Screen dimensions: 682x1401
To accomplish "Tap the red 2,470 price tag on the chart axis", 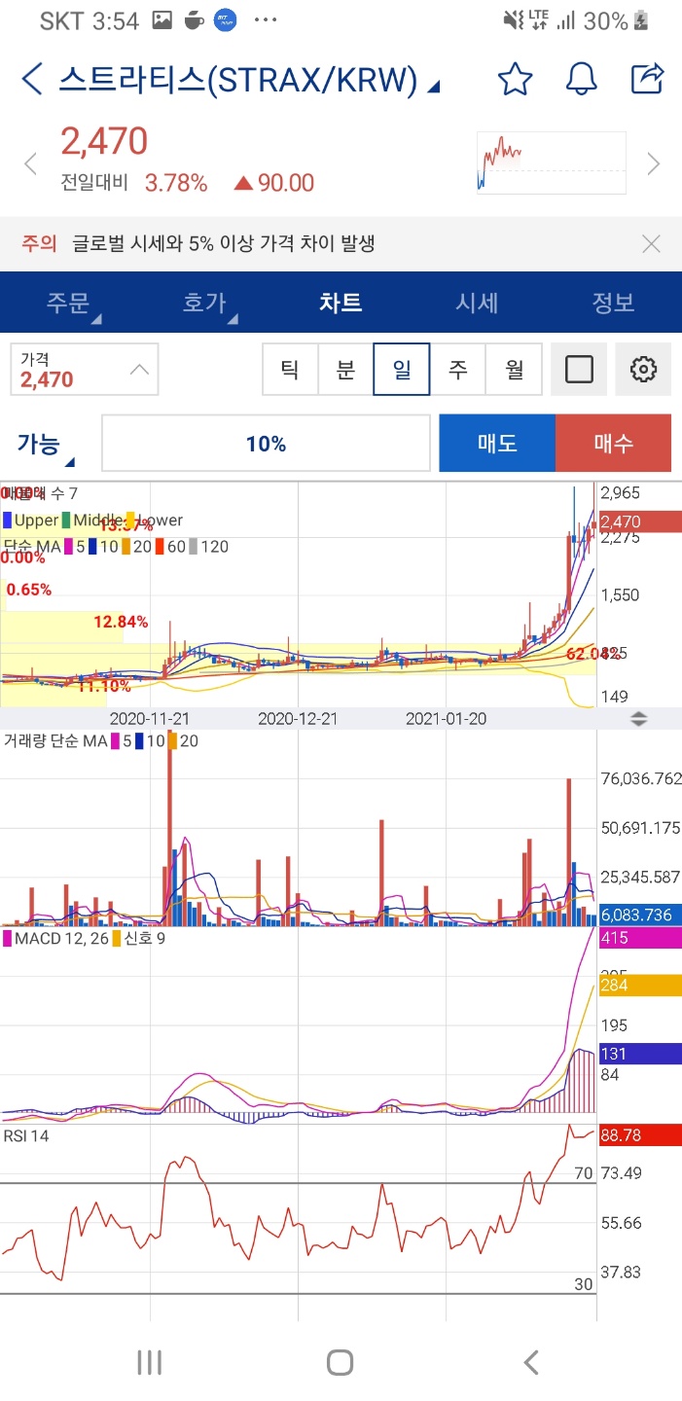I will pos(638,522).
